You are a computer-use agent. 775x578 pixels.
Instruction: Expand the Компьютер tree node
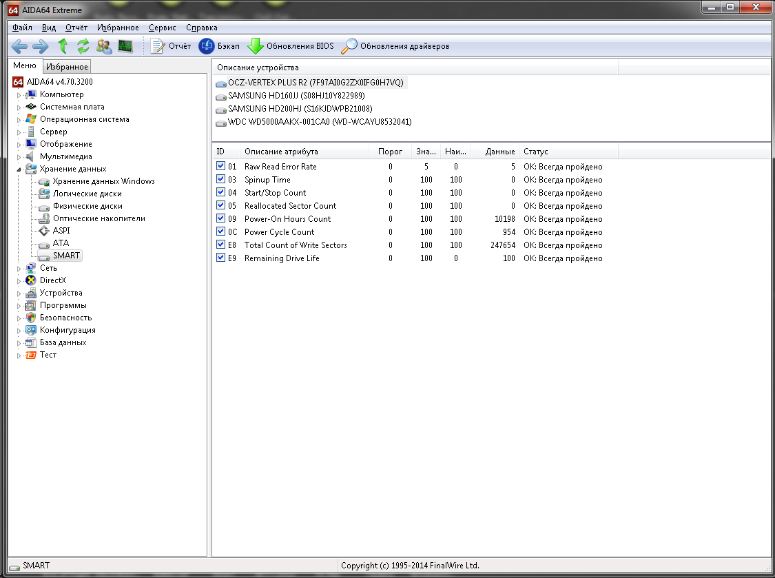point(19,95)
